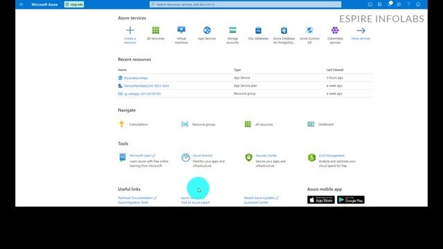Image resolution: width=443 pixels, height=249 pixels.
Task: Open the Azure Migration Tools link
Action: pos(133,203)
